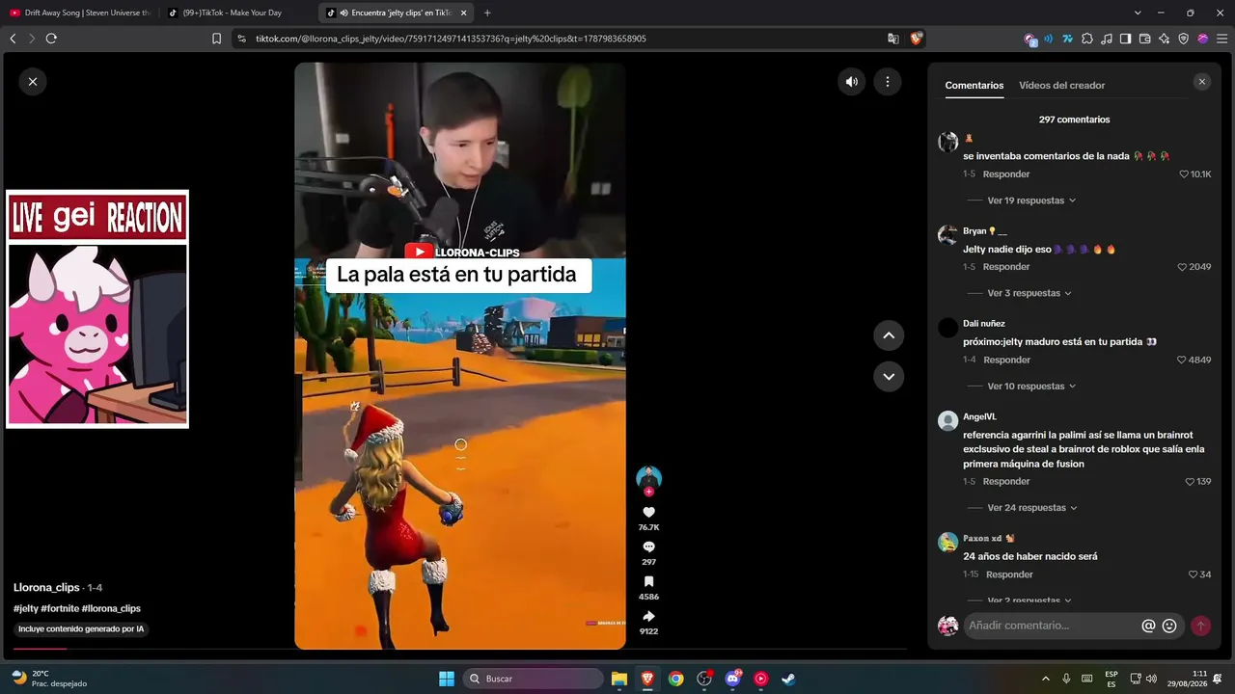Image resolution: width=1235 pixels, height=694 pixels.
Task: Open the Brave Shields lion icon
Action: pyautogui.click(x=916, y=39)
